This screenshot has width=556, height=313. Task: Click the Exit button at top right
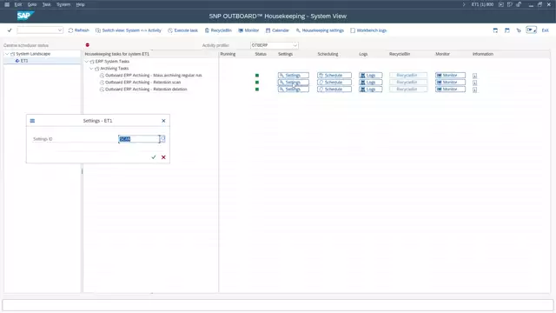click(x=545, y=30)
